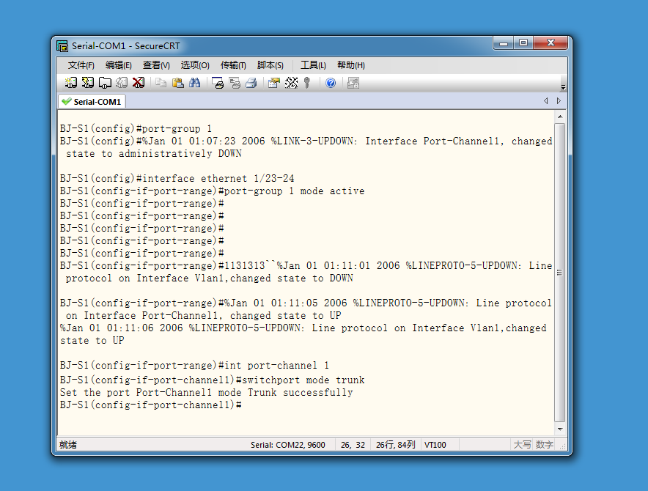Screen dimensions: 648x491
Task: Click 'Set the port Port-Channel1 mode Trunk successfully'
Action: (x=206, y=392)
